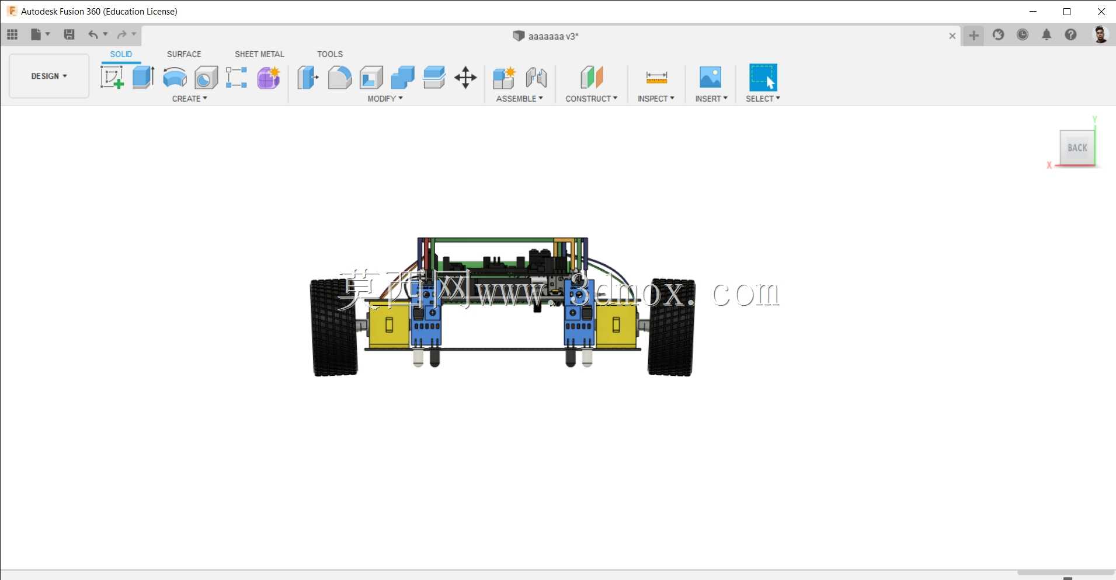Switch to the SOLID tab
1116x580 pixels.
121,54
